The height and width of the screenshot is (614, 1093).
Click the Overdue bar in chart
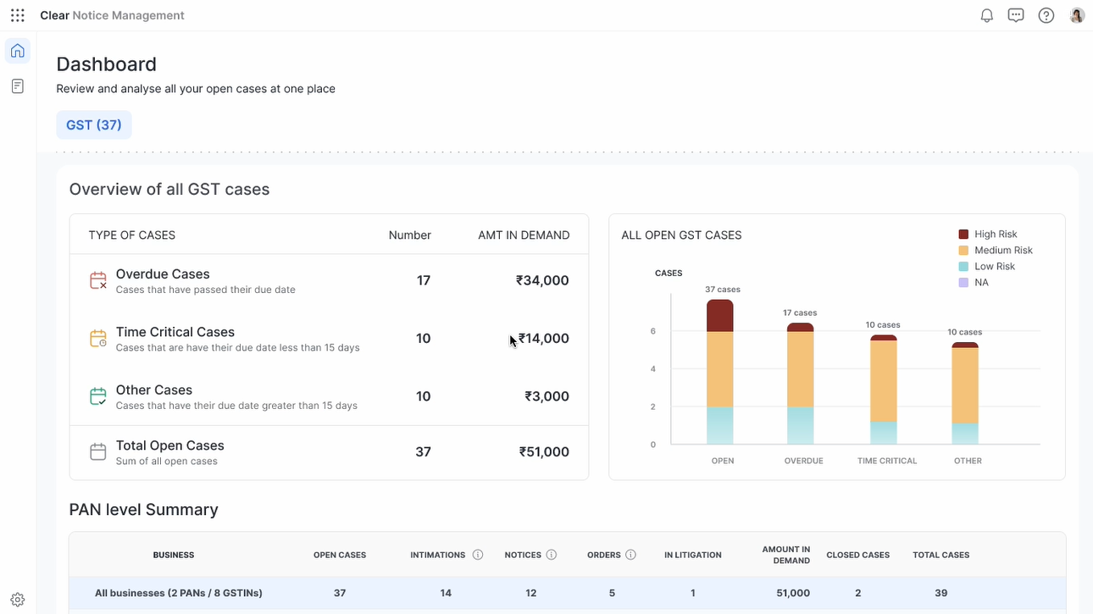click(x=800, y=385)
